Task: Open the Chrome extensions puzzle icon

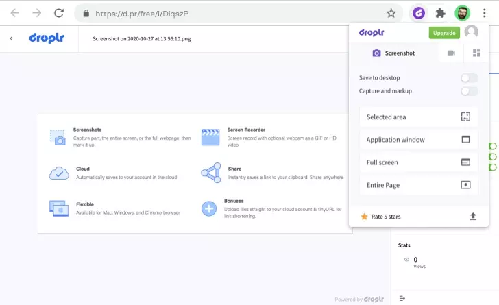Action: tap(441, 14)
